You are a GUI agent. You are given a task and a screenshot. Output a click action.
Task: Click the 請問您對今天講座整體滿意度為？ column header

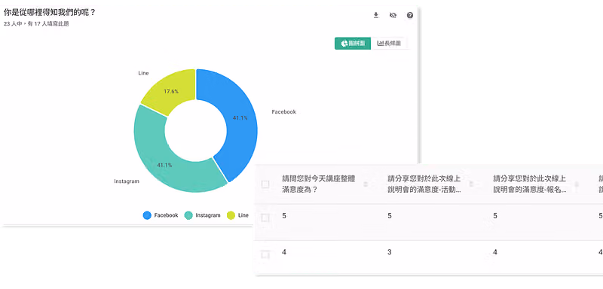[318, 184]
